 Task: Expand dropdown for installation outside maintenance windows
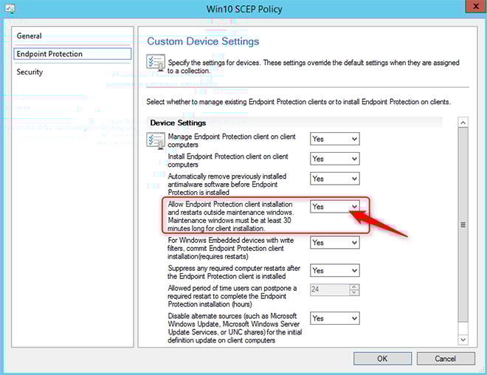click(334, 207)
